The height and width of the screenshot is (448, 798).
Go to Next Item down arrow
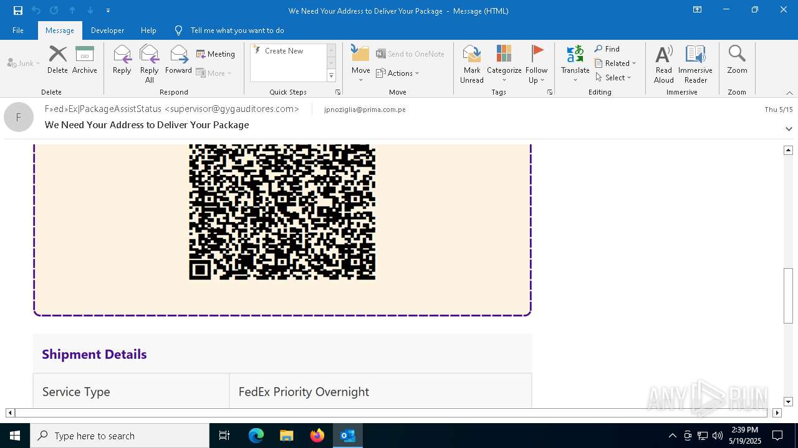(90, 11)
